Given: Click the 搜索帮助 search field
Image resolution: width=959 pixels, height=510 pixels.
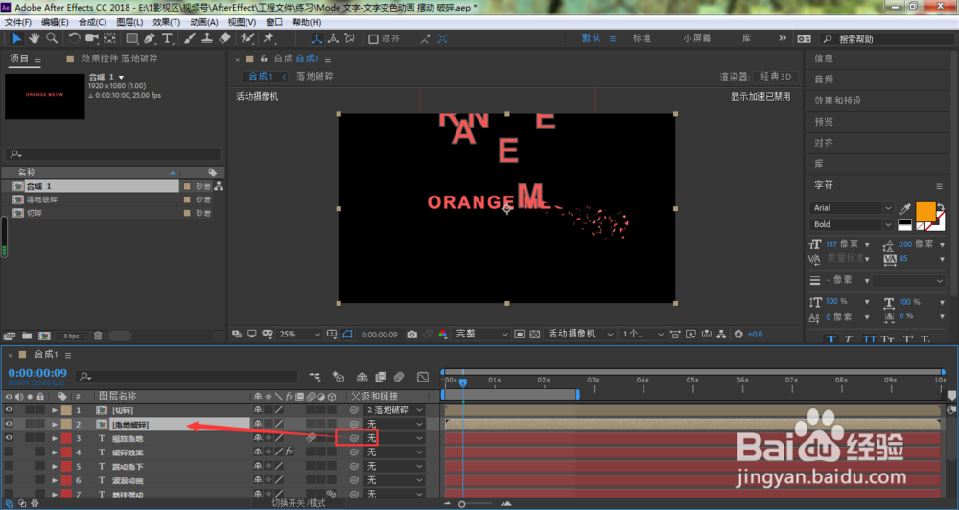Looking at the screenshot, I should [x=885, y=38].
